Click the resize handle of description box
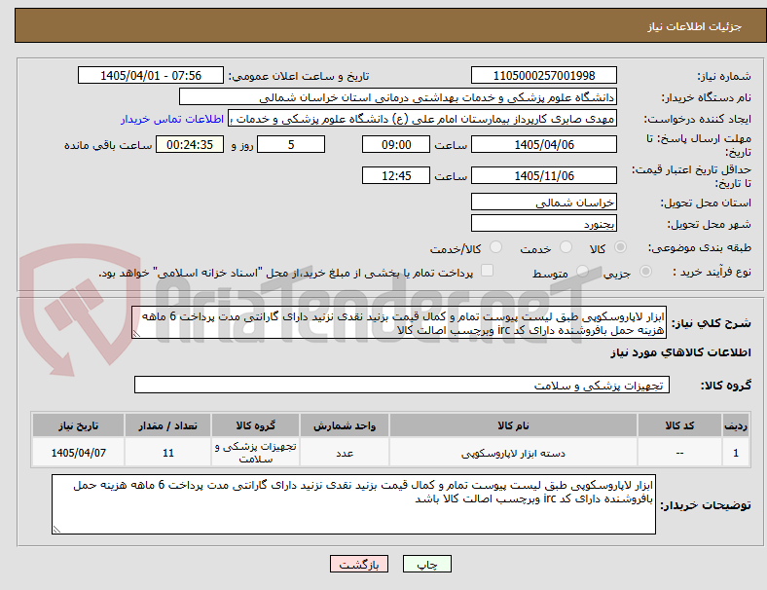Image resolution: width=767 pixels, height=590 pixels. (136, 334)
